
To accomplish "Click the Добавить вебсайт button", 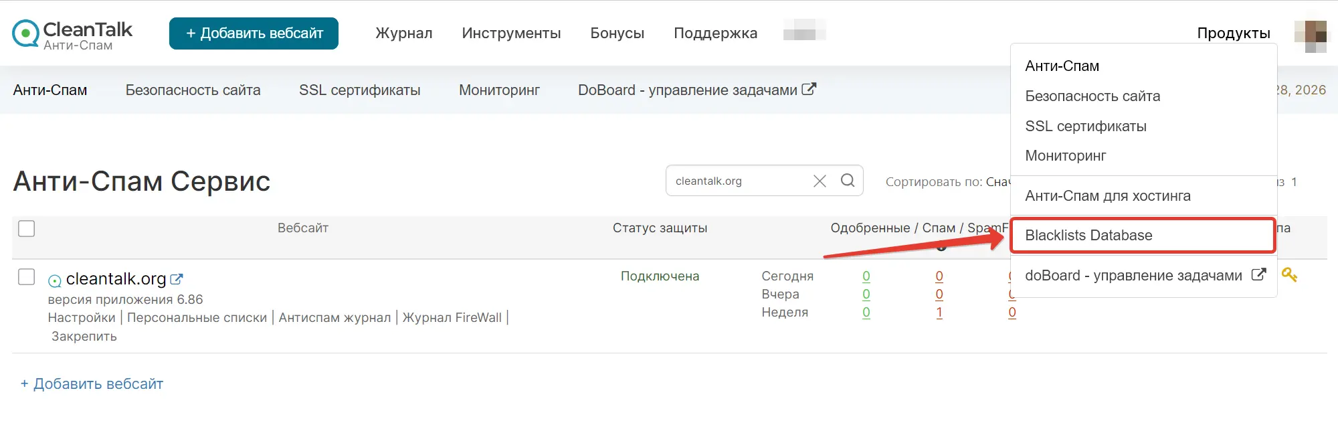I will (x=254, y=33).
